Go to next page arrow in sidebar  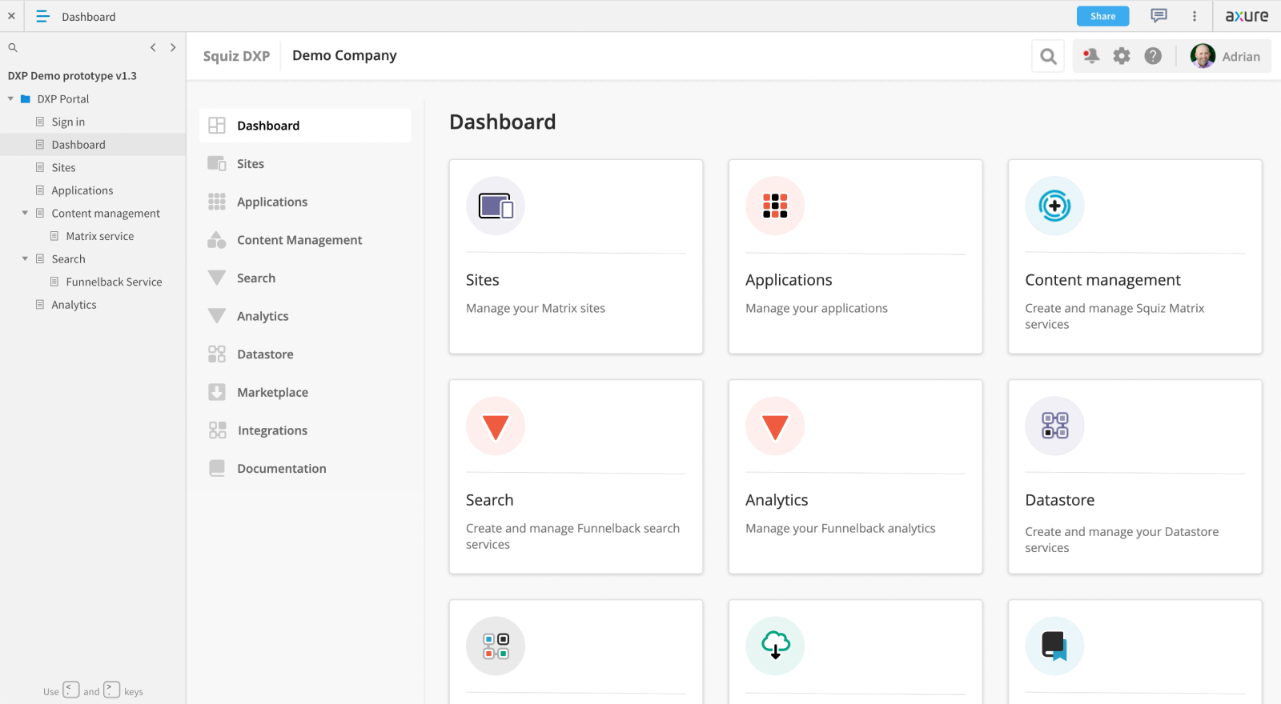pyautogui.click(x=173, y=48)
